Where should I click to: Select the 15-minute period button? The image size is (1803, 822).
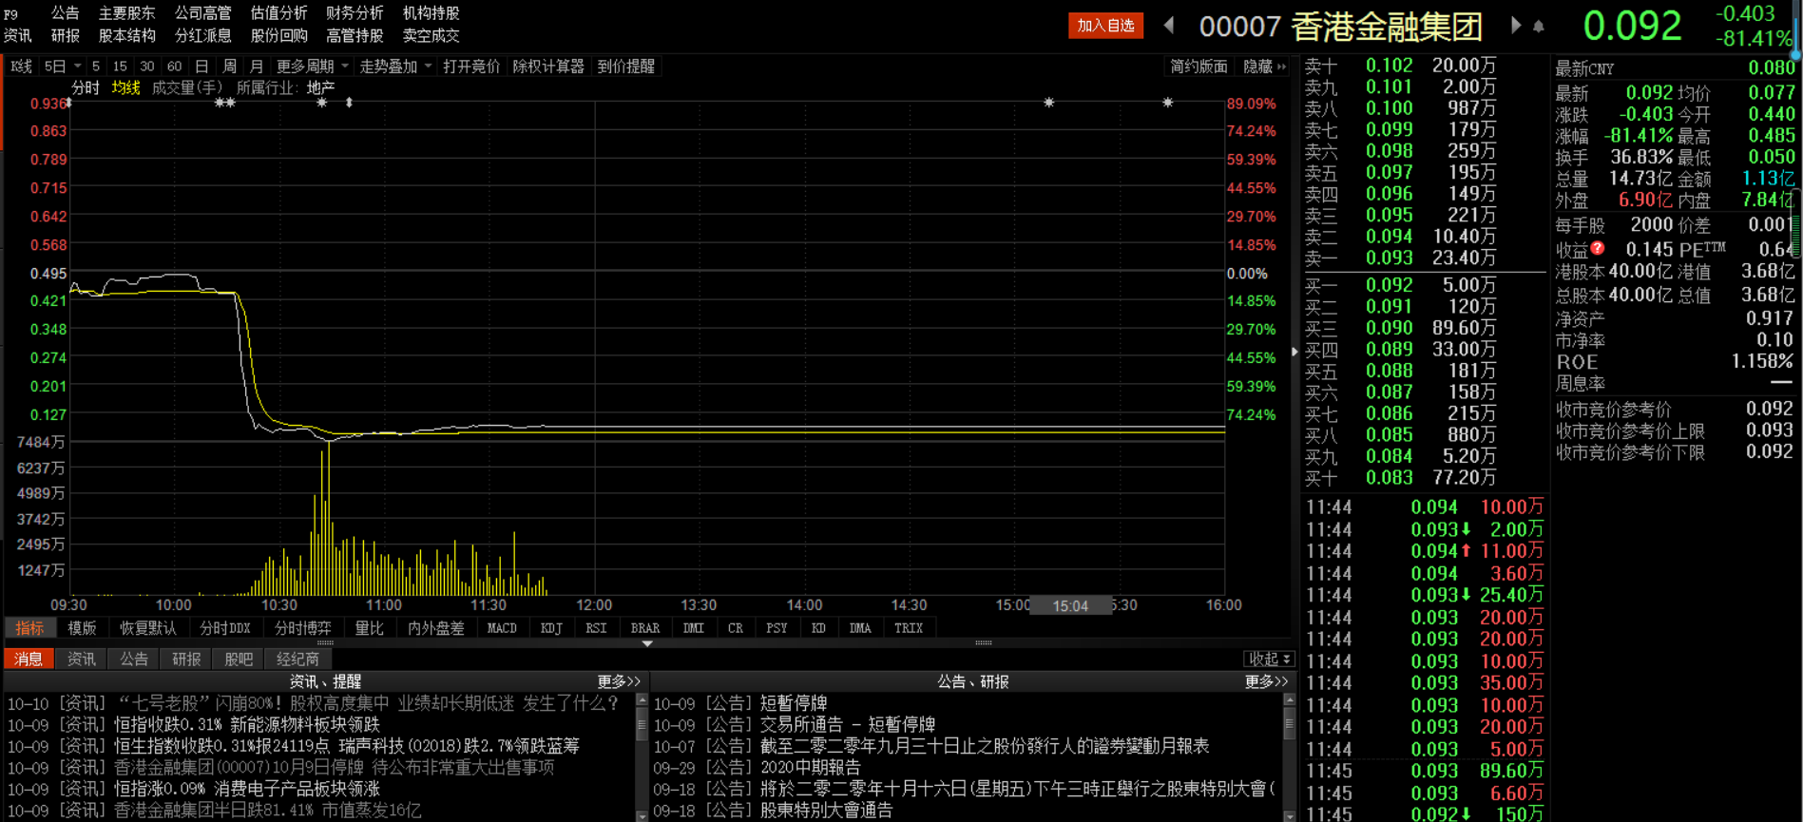119,67
